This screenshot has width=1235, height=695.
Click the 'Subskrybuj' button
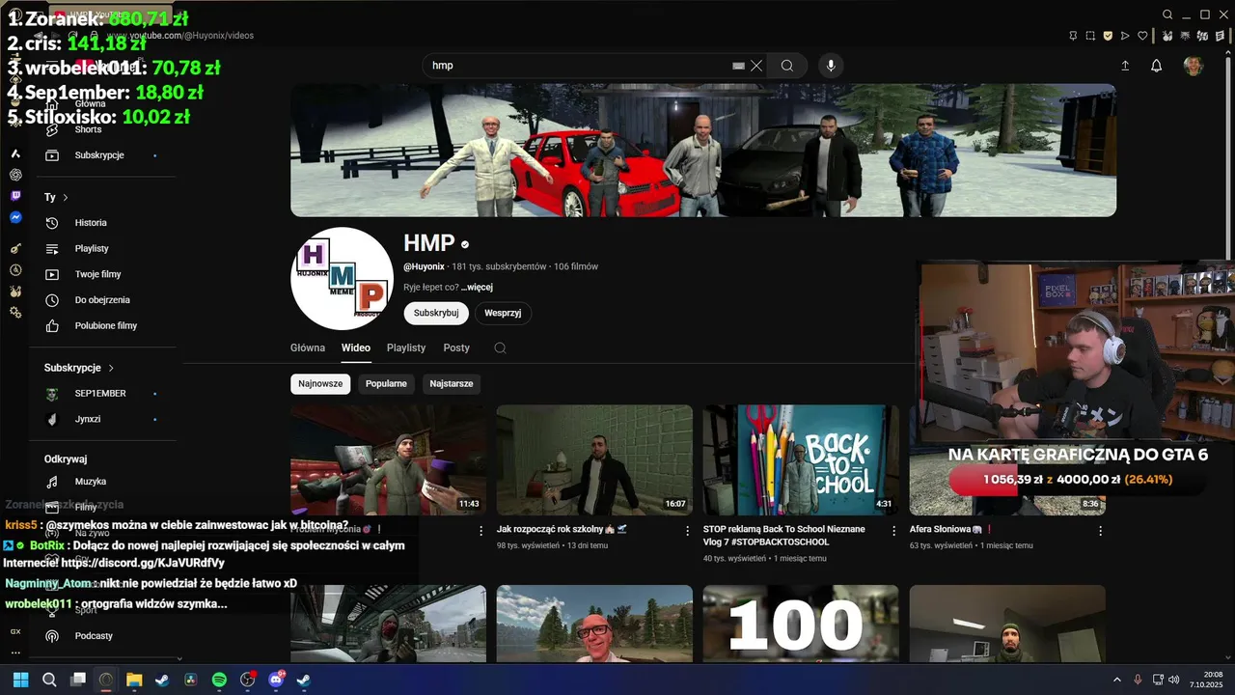(x=436, y=313)
